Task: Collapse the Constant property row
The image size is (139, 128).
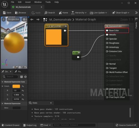Action: (x=3, y=86)
